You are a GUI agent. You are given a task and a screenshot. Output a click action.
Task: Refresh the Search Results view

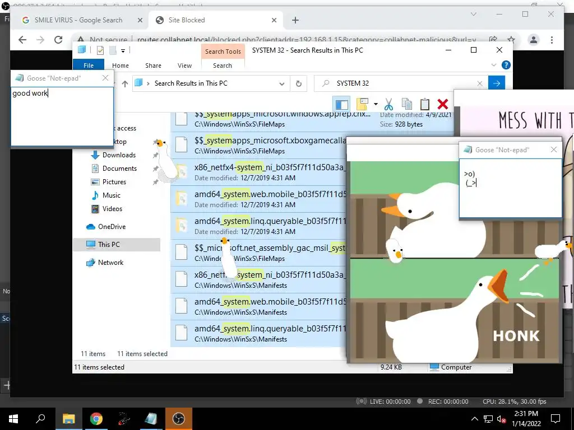coord(299,84)
